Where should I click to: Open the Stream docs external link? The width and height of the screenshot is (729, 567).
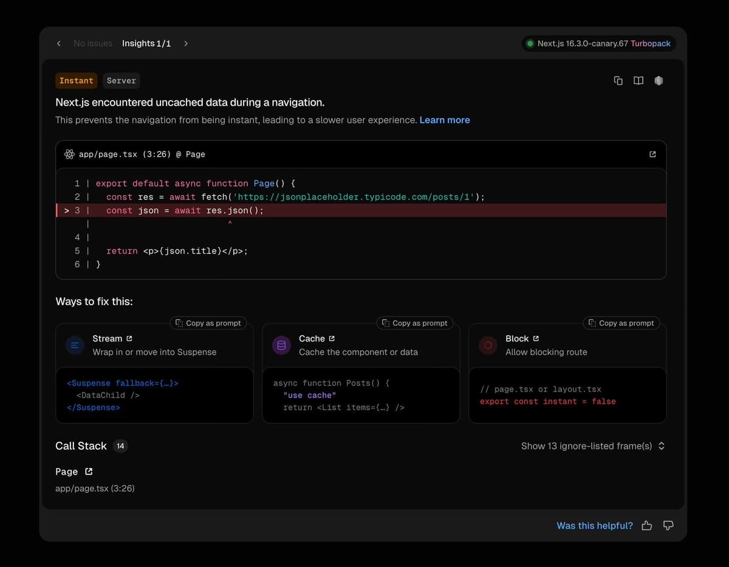coord(129,338)
